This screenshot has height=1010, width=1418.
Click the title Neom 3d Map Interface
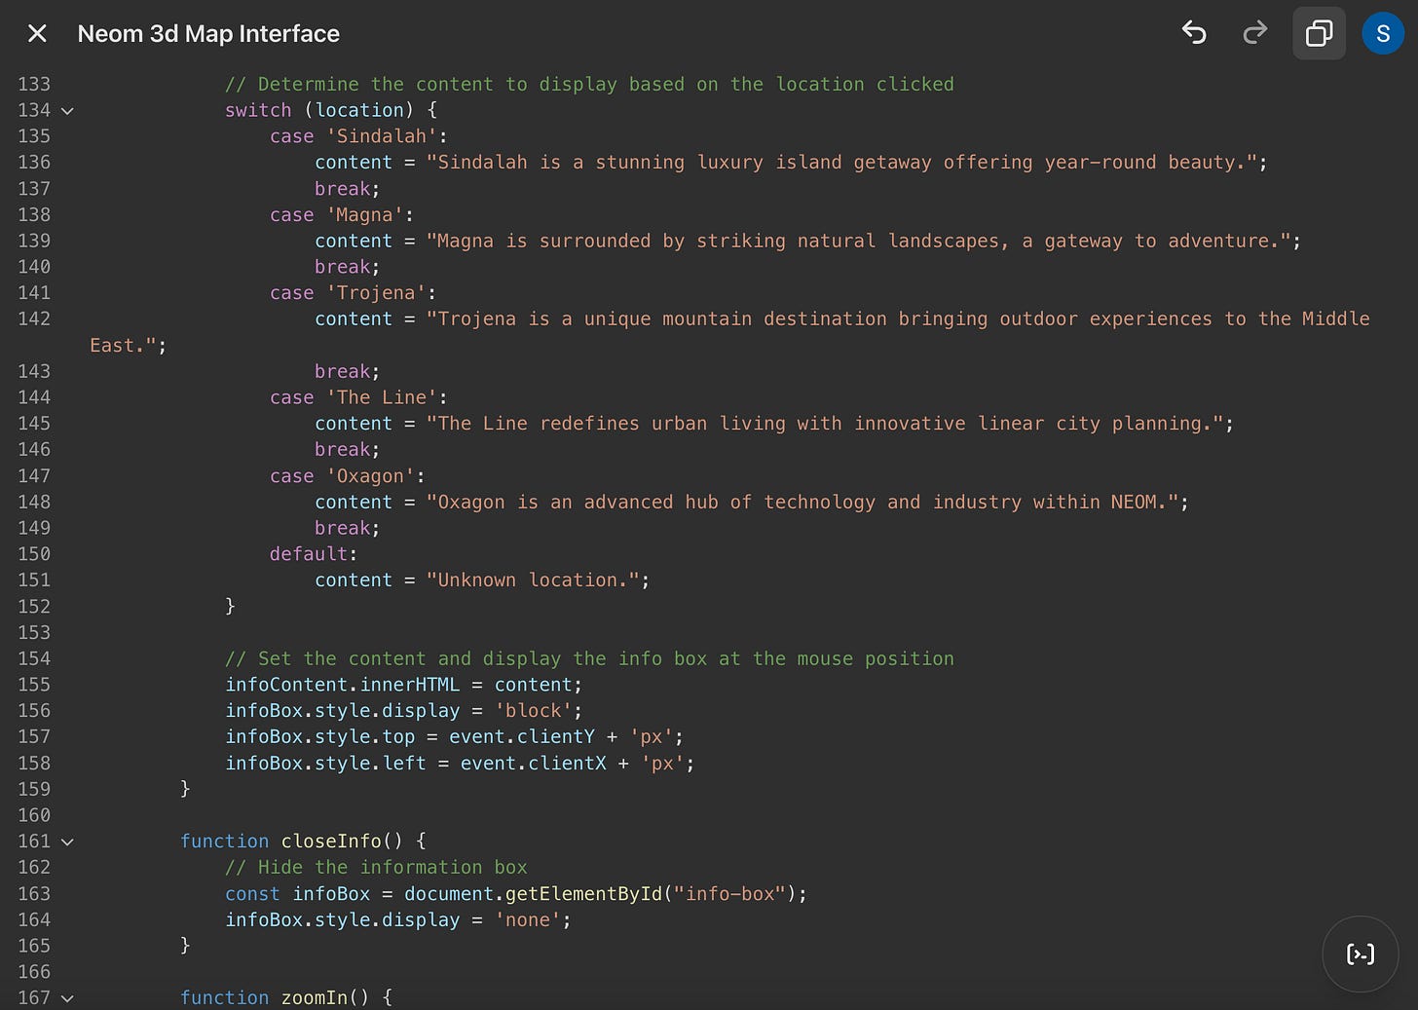[208, 33]
